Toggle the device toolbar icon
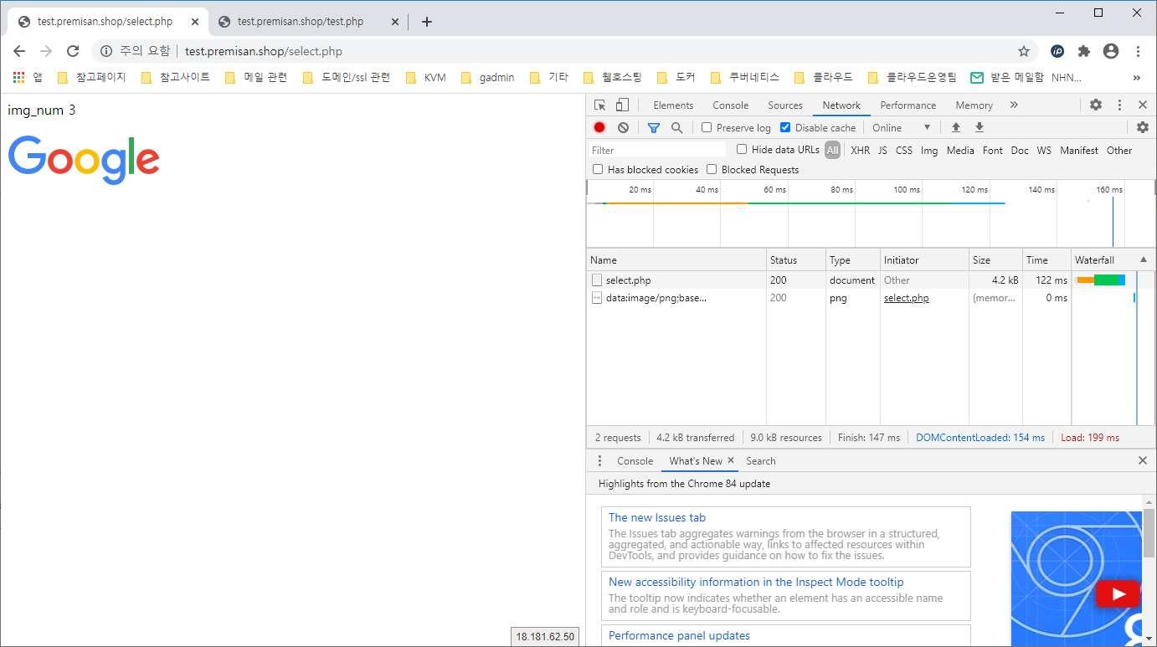The height and width of the screenshot is (647, 1157). (622, 105)
